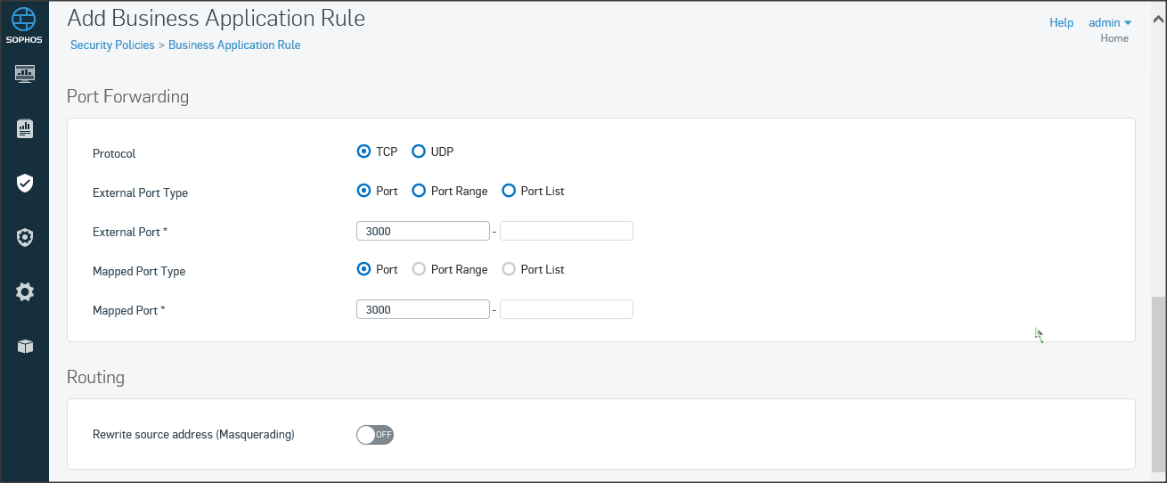Screen dimensions: 1167x483
Task: Open the reports sidebar icon
Action: point(25,128)
